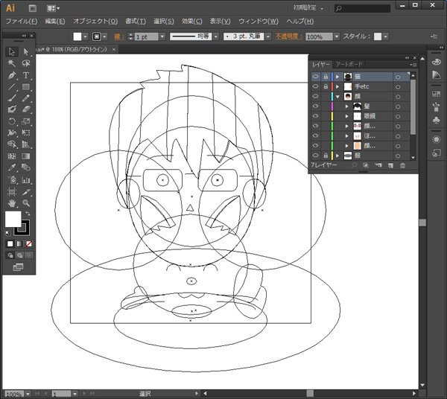Image resolution: width=447 pixels, height=399 pixels.
Task: Pick the Column Graph tool
Action: click(x=26, y=180)
